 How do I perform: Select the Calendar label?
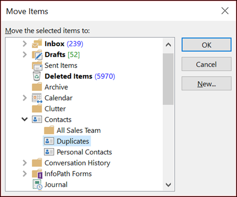[59, 98]
